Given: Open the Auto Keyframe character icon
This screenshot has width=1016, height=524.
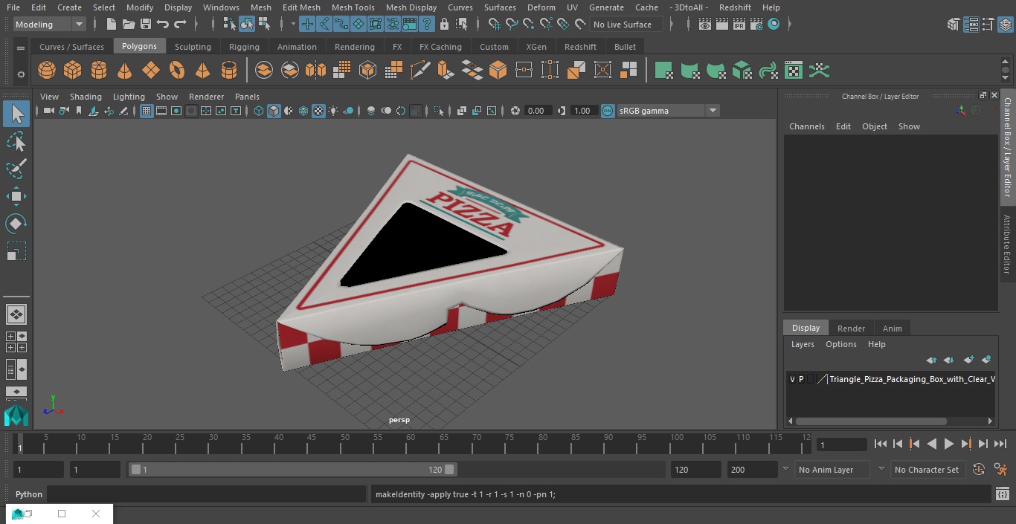Looking at the screenshot, I should [1000, 470].
